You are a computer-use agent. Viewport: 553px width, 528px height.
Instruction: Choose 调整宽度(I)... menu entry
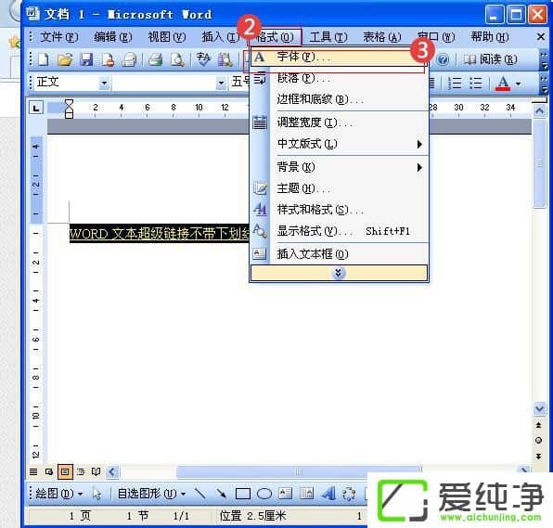point(339,122)
